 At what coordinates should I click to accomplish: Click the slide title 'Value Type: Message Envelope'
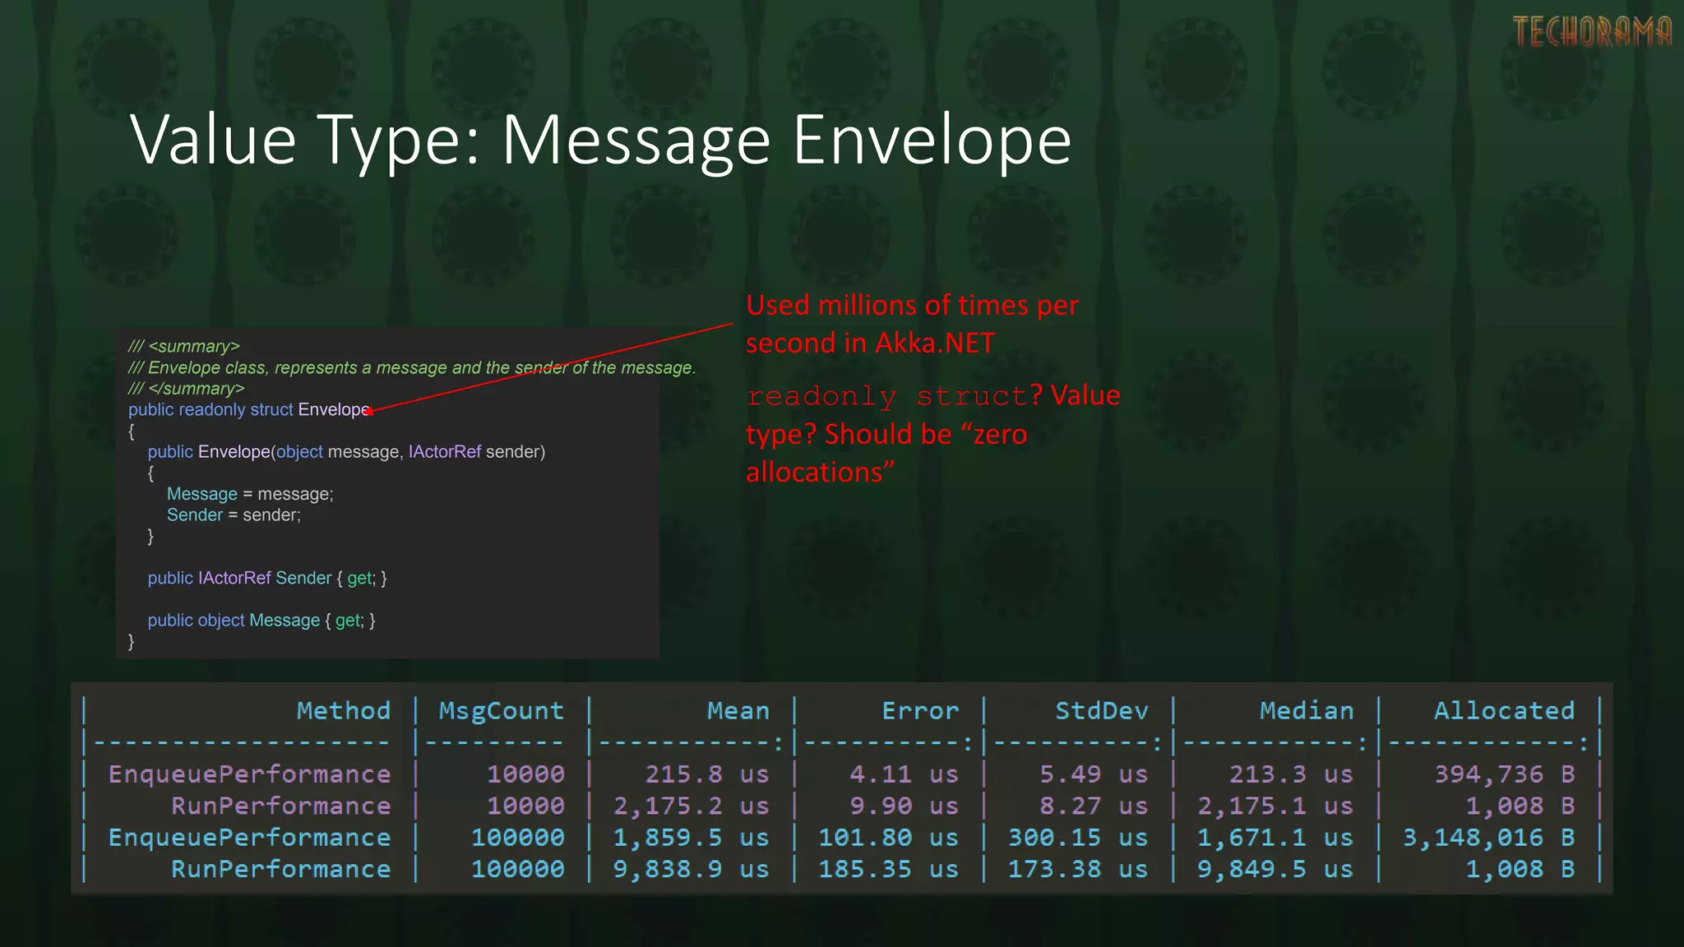pos(601,141)
